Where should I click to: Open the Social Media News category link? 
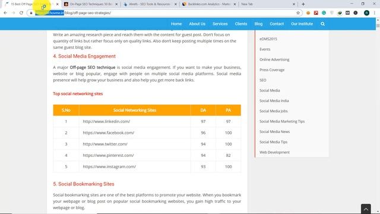(274, 131)
